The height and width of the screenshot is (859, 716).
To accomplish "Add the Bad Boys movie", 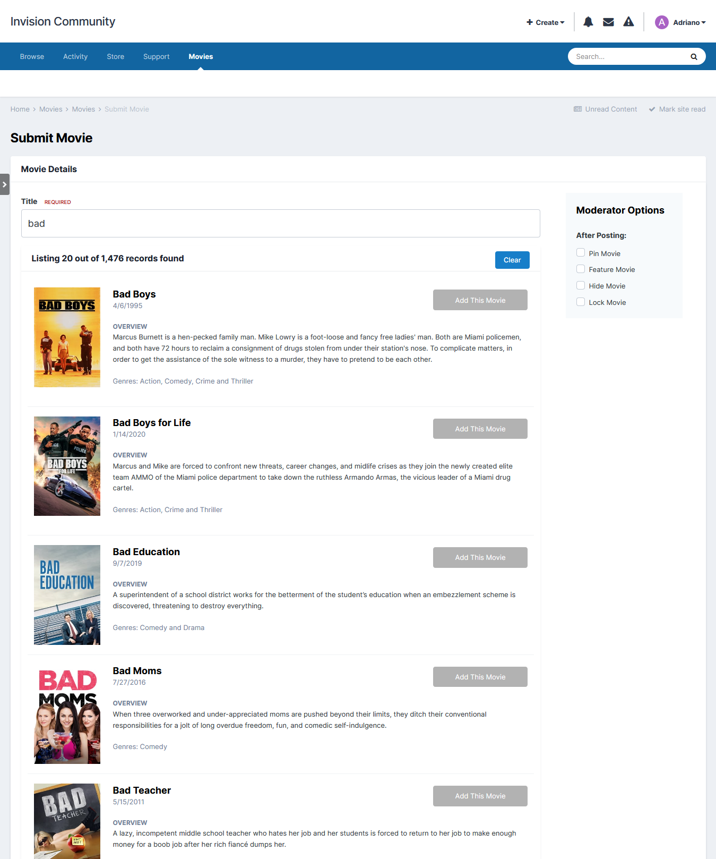I will (480, 300).
